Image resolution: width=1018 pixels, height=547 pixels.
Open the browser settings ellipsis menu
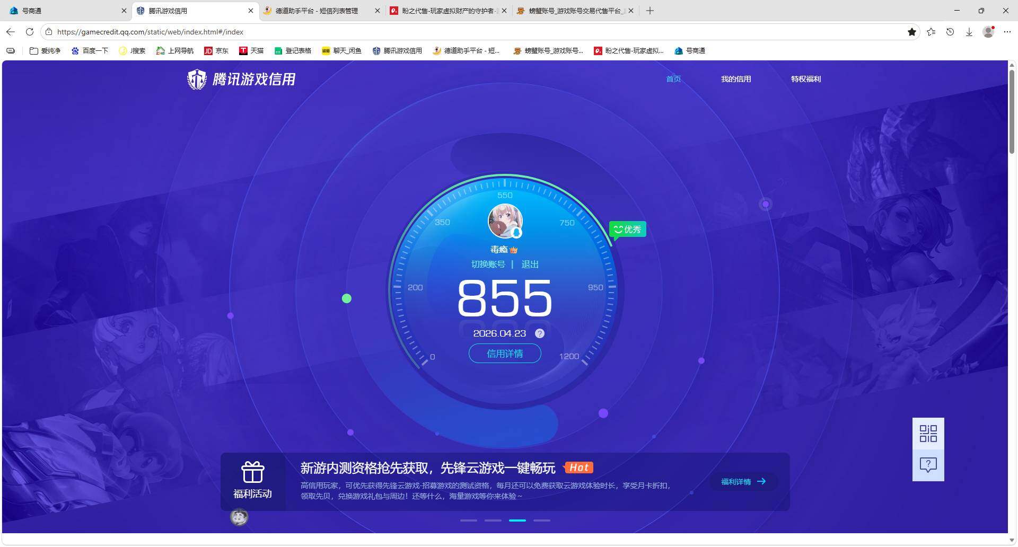click(x=1008, y=32)
